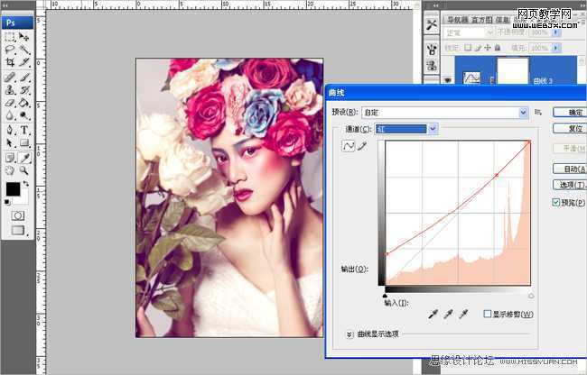Select the Slice tool
The image size is (587, 375).
coord(24,62)
